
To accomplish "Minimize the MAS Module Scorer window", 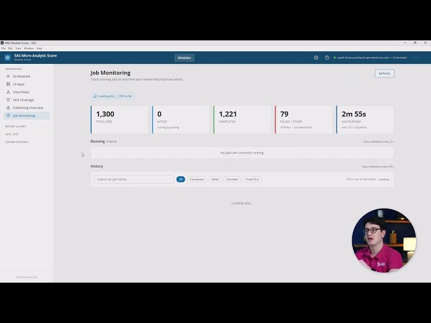I will point(405,43).
